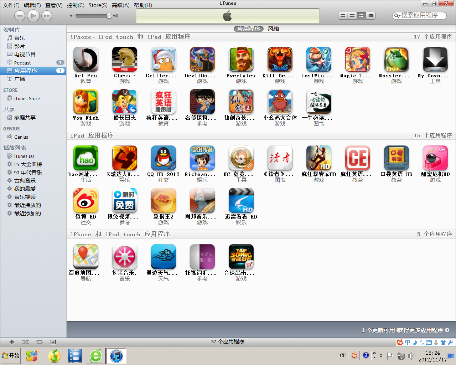This screenshot has height=365, width=456.
Task: Show or hide artwork viewer button
Action: (53, 342)
